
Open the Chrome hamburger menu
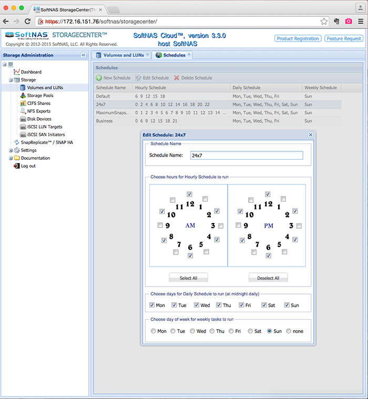(x=361, y=22)
